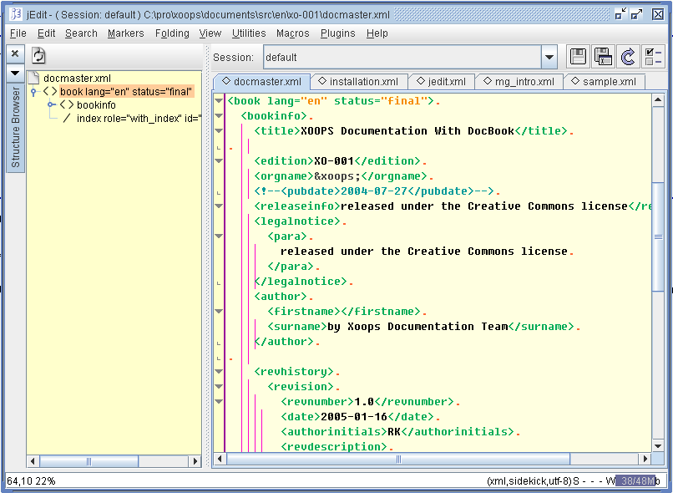Open the View menu
The width and height of the screenshot is (673, 493).
click(x=210, y=33)
